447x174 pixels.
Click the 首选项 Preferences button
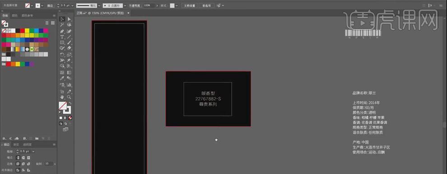tap(206, 5)
